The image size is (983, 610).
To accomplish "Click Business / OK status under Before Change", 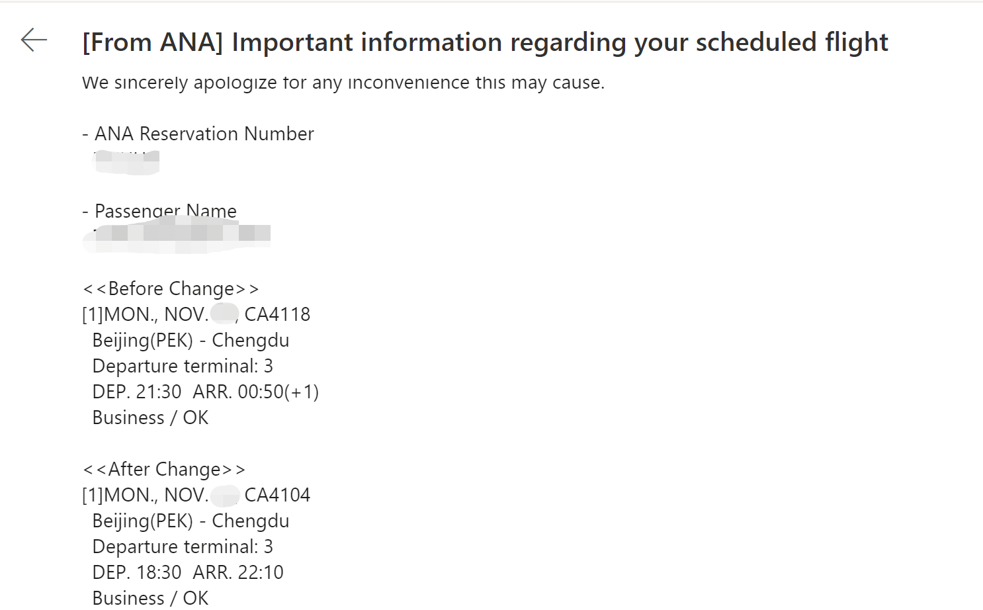I will (x=150, y=417).
